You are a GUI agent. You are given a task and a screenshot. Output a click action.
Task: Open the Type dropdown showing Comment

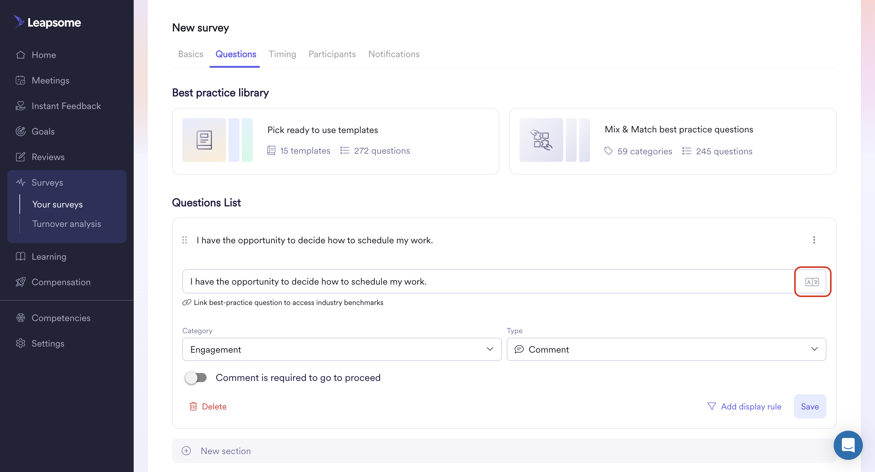(666, 349)
